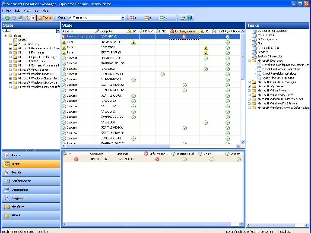The height and width of the screenshot is (233, 311).
Task: Expand Microsoft Windows Cluster Service folder in State tree
Action: (10, 79)
